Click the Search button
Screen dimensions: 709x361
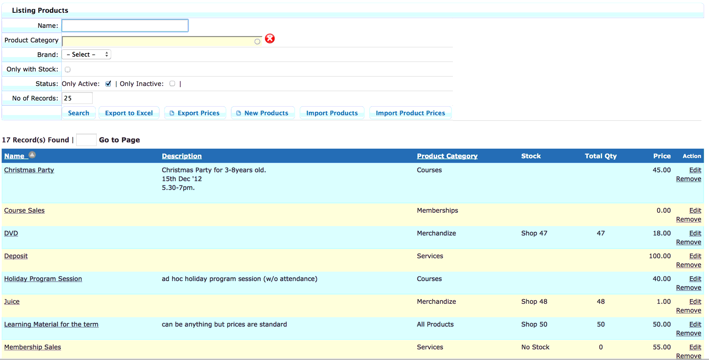tap(78, 113)
